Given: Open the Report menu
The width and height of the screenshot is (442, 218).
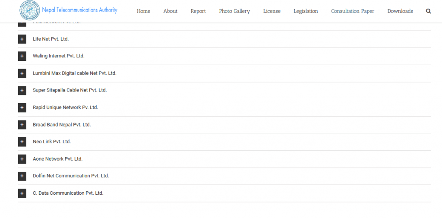Looking at the screenshot, I should tap(198, 11).
